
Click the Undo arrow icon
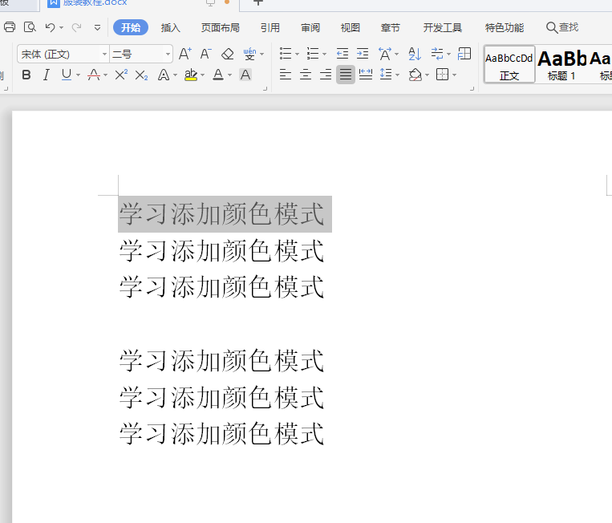pos(50,27)
